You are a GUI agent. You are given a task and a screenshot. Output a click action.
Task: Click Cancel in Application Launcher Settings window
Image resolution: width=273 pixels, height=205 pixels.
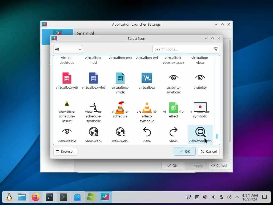pyautogui.click(x=219, y=165)
